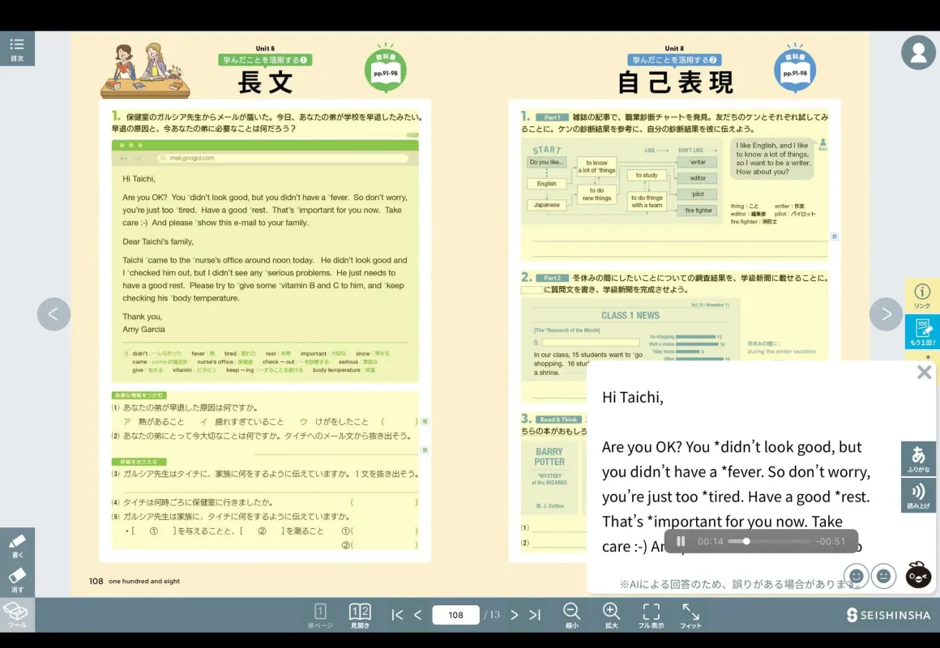Click the フィット fit-to-window icon

coord(690,614)
